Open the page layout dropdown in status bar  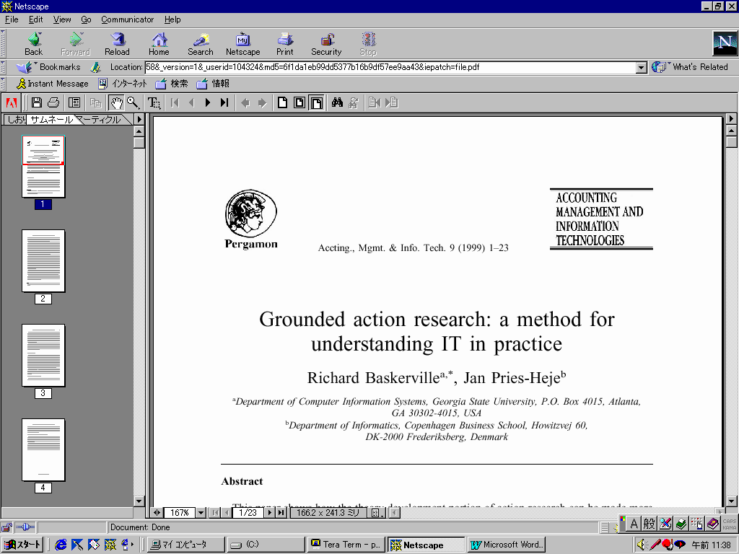pos(377,513)
